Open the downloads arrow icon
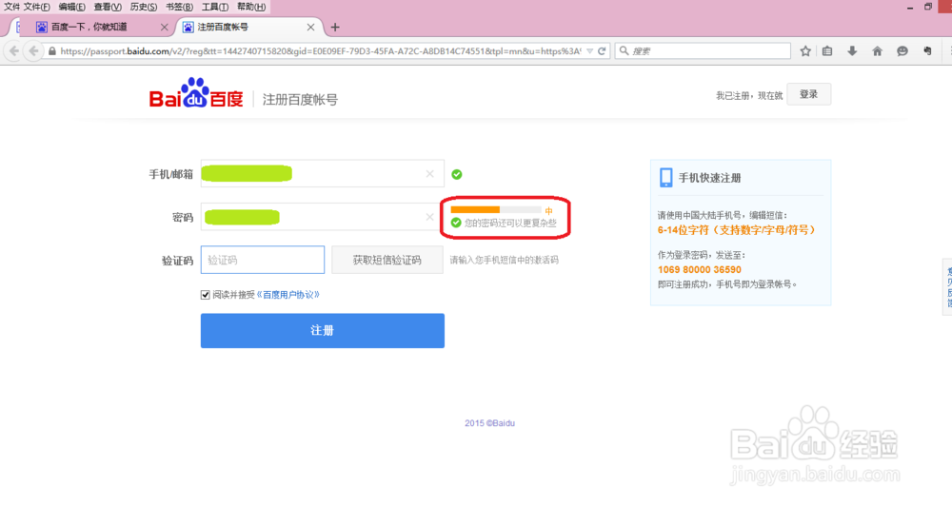The height and width of the screenshot is (507, 952). [x=852, y=51]
